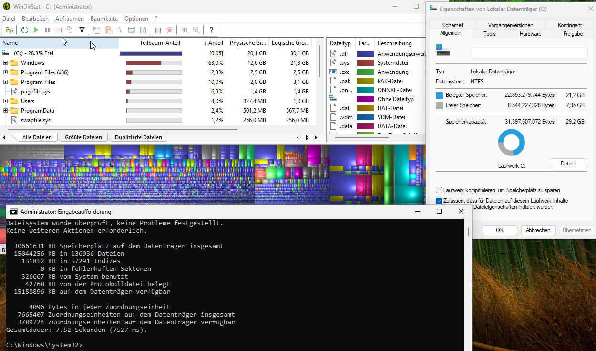
Task: Click the Abbrechen button
Action: (538, 230)
